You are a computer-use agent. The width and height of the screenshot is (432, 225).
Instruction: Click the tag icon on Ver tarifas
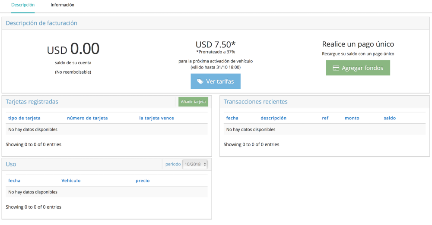pos(200,81)
